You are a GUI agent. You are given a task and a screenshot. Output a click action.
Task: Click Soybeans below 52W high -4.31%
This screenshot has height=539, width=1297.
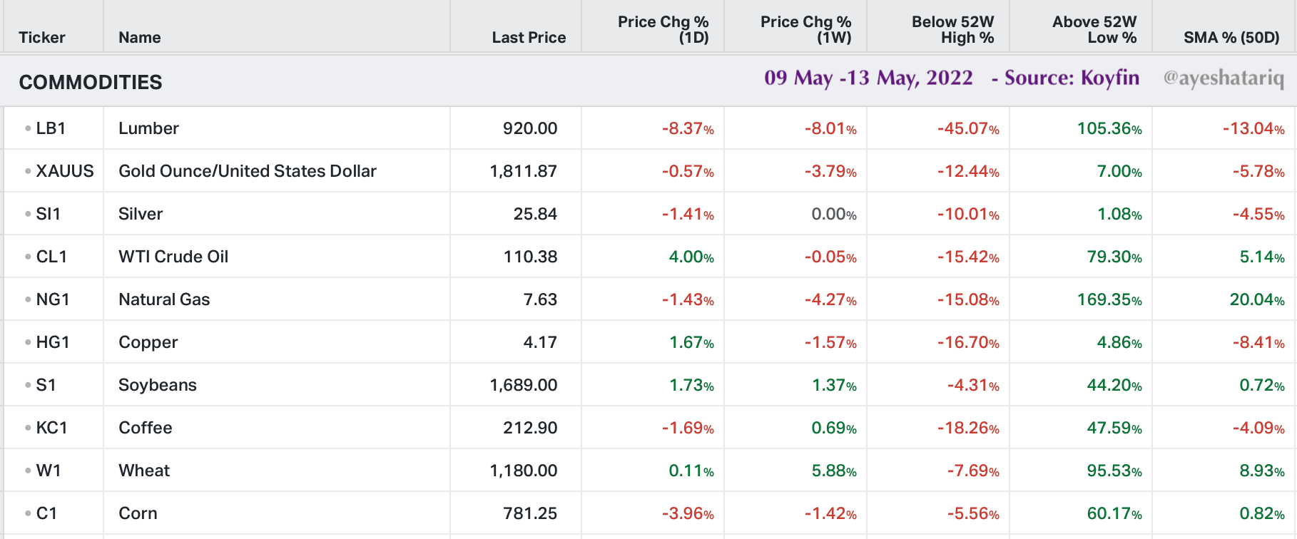click(x=973, y=385)
